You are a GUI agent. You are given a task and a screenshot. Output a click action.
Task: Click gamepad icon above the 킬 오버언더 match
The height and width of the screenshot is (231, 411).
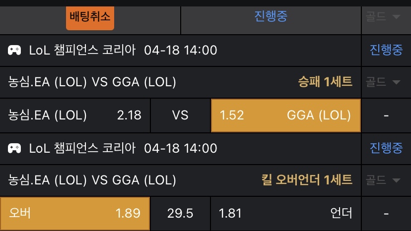tap(14, 148)
